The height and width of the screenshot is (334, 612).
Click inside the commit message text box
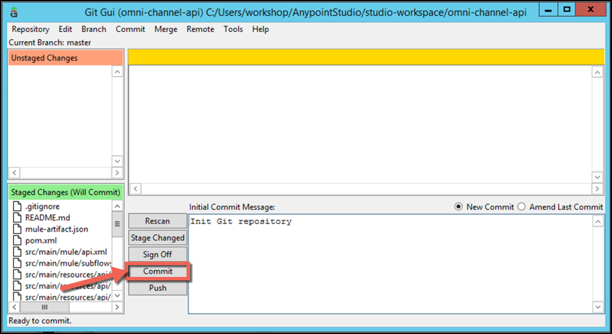[x=390, y=264]
